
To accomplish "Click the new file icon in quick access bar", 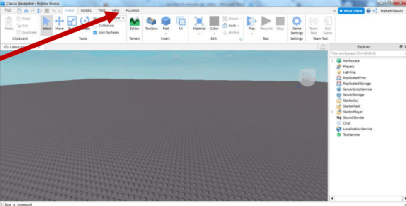I will click(x=19, y=11).
